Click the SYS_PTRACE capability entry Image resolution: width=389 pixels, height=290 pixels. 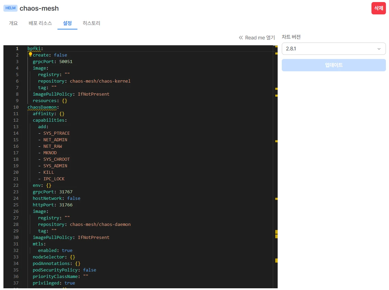[x=57, y=133]
